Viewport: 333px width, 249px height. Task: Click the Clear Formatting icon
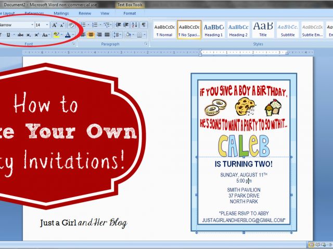[x=71, y=25]
